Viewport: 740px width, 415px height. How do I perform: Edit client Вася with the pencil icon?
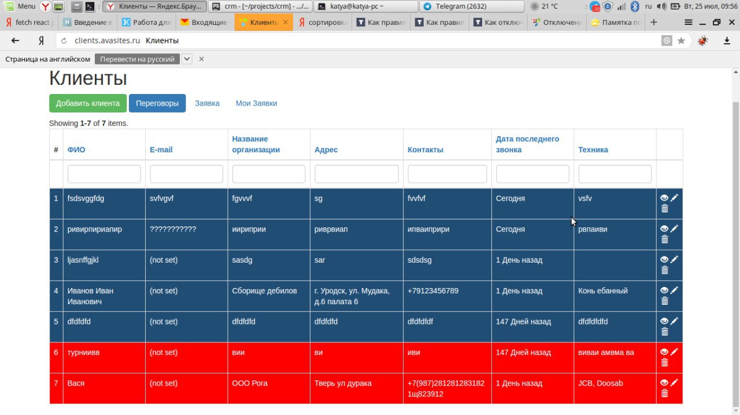(x=674, y=382)
